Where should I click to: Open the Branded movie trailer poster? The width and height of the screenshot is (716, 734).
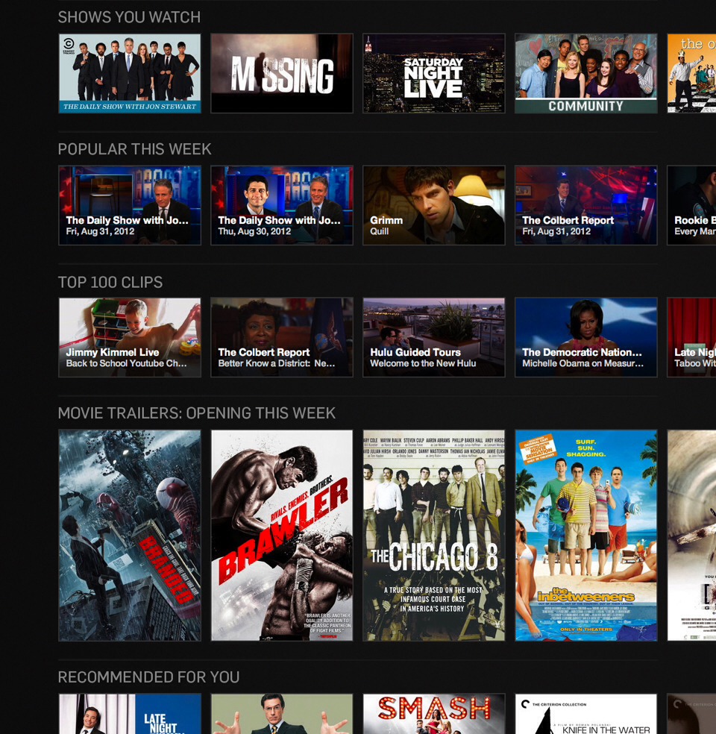click(x=130, y=535)
